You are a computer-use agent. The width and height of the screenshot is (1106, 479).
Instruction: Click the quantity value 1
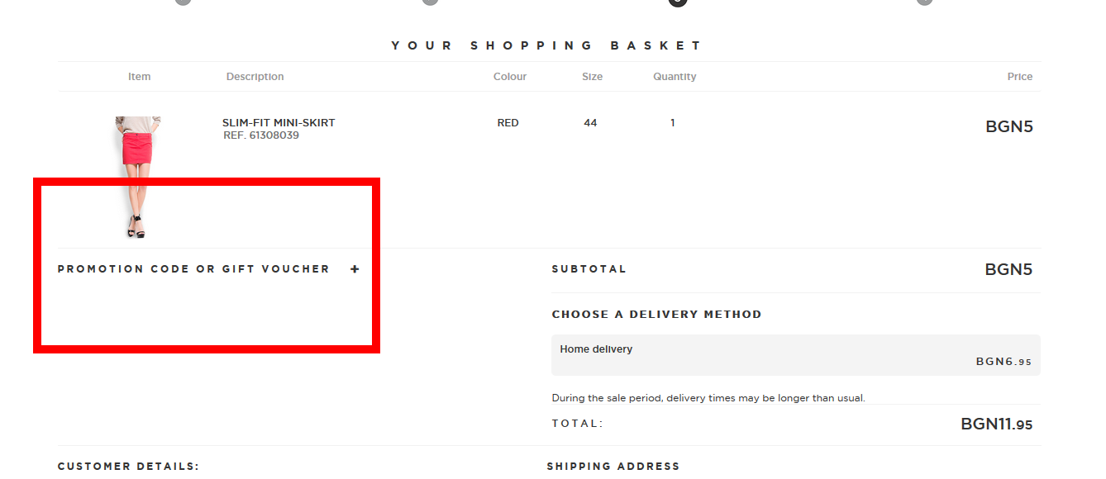(x=673, y=123)
